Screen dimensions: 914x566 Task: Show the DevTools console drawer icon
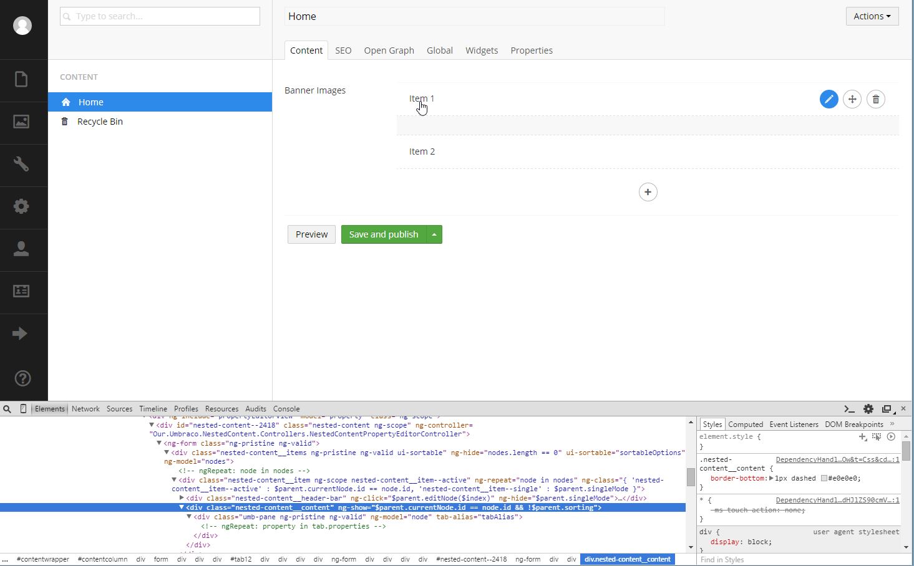[x=849, y=409]
